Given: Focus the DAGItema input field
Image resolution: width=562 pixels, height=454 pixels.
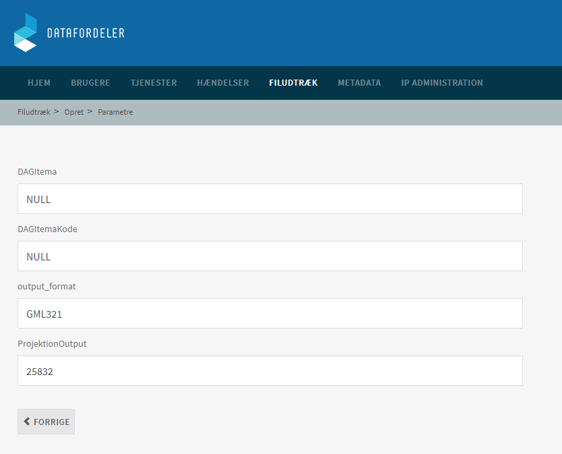Looking at the screenshot, I should pyautogui.click(x=270, y=199).
